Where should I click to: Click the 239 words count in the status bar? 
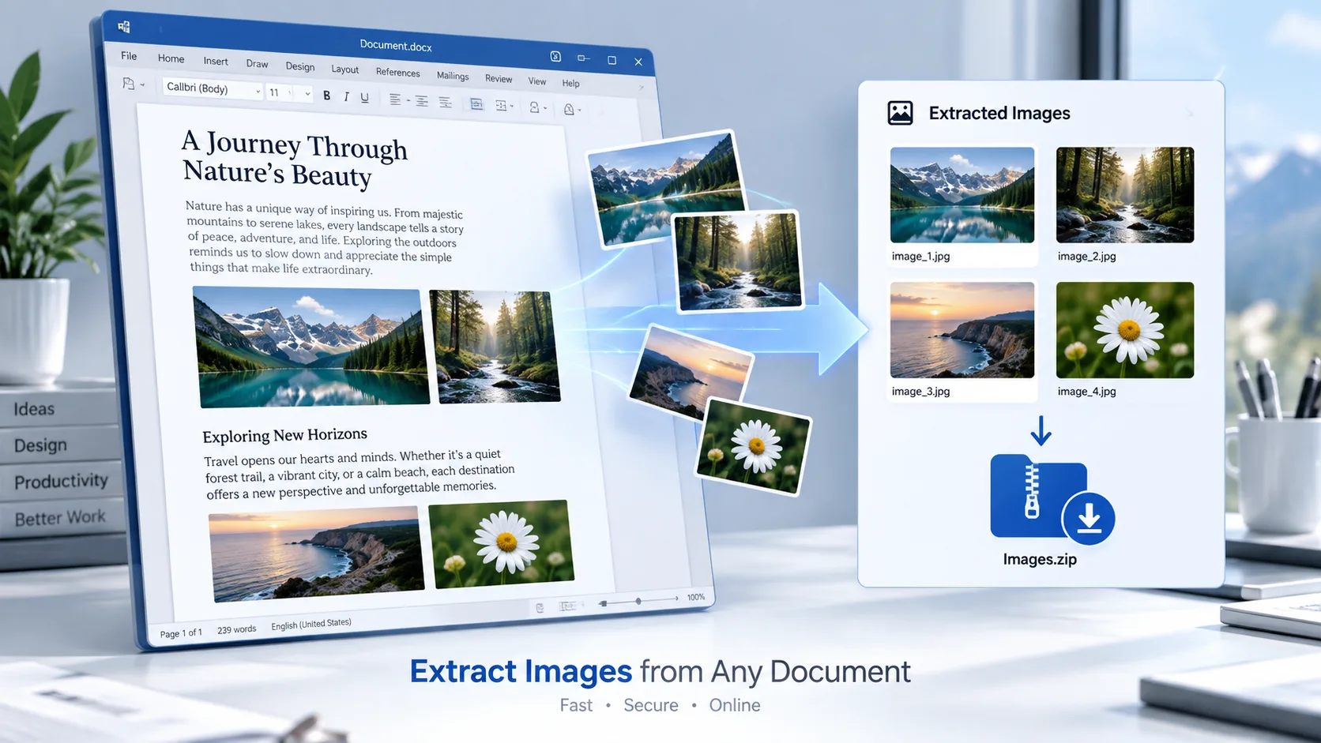(237, 629)
